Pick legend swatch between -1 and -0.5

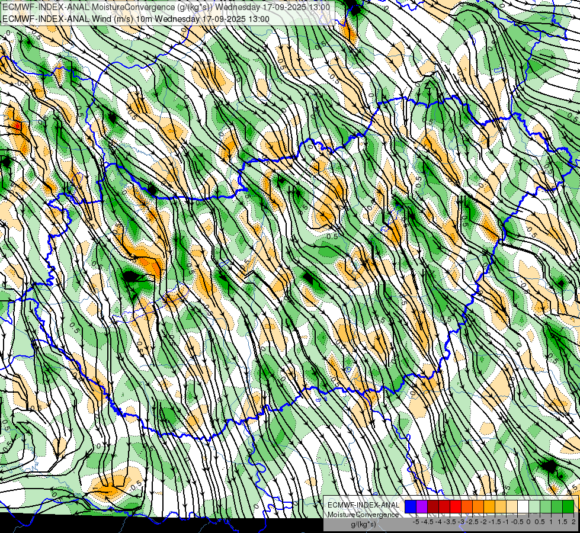[x=511, y=507]
